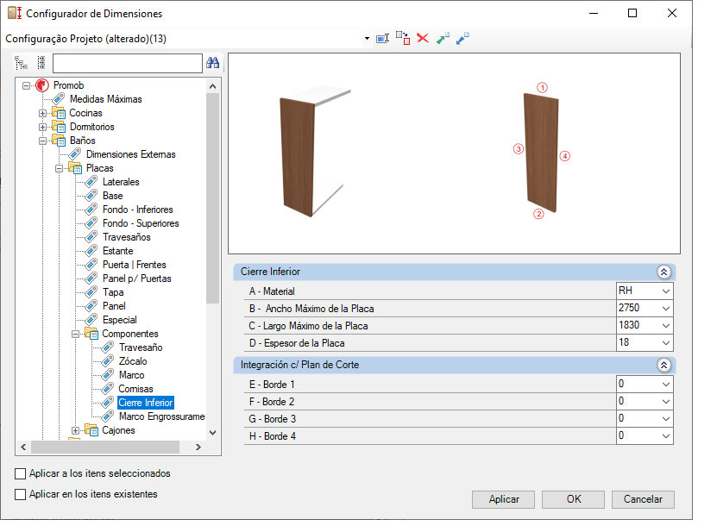Open the A - Material dropdown
717x532 pixels.
(666, 291)
